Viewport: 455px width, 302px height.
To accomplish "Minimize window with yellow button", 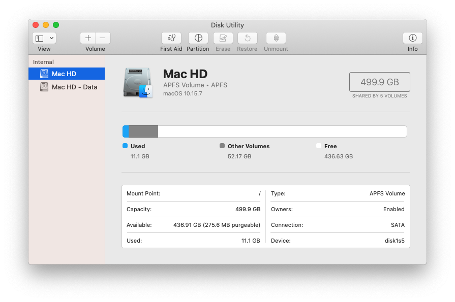I will coord(46,25).
